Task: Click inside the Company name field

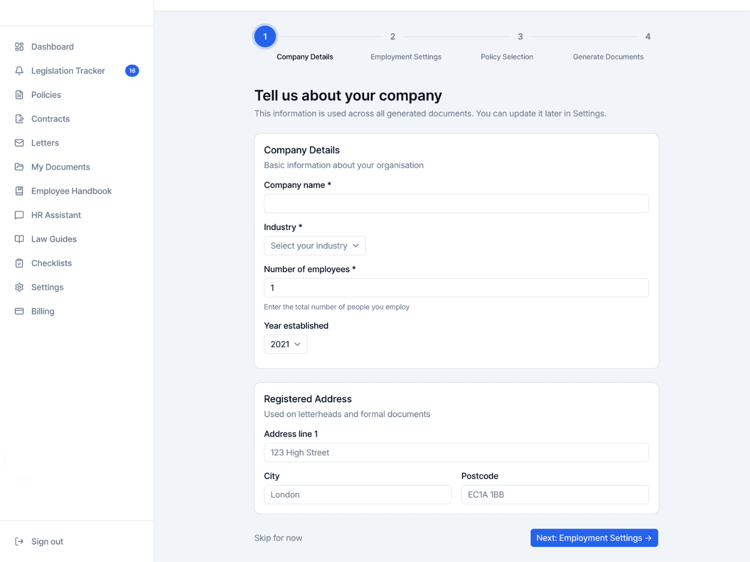Action: 456,203
